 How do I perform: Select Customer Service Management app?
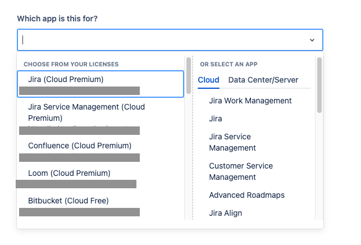coord(241,171)
